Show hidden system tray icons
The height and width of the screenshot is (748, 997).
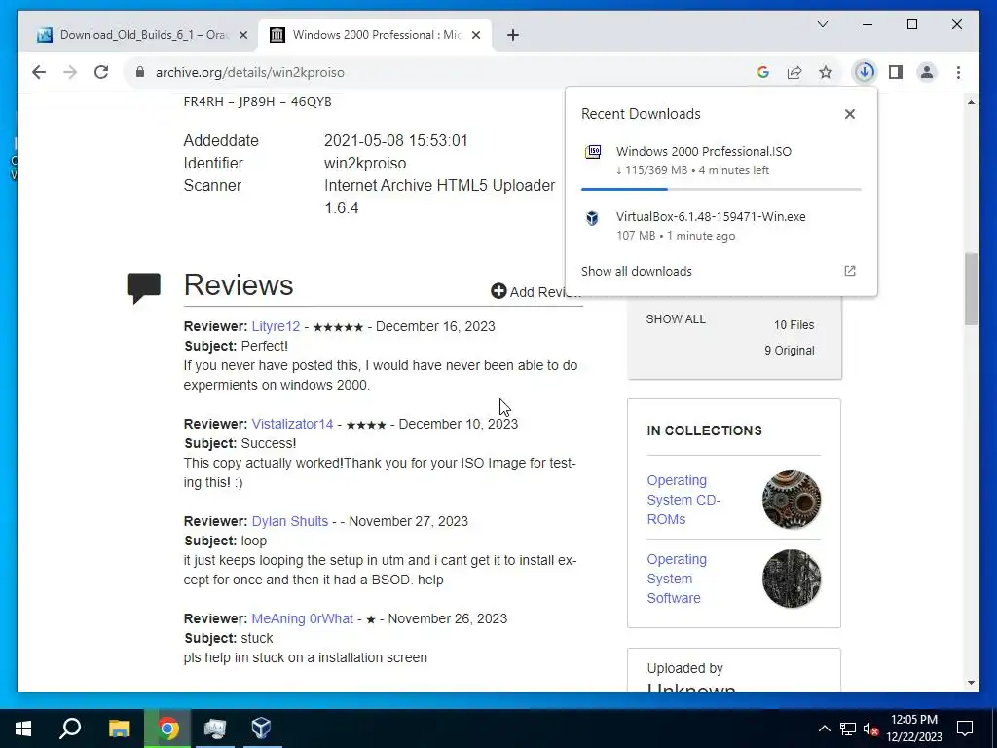(824, 729)
